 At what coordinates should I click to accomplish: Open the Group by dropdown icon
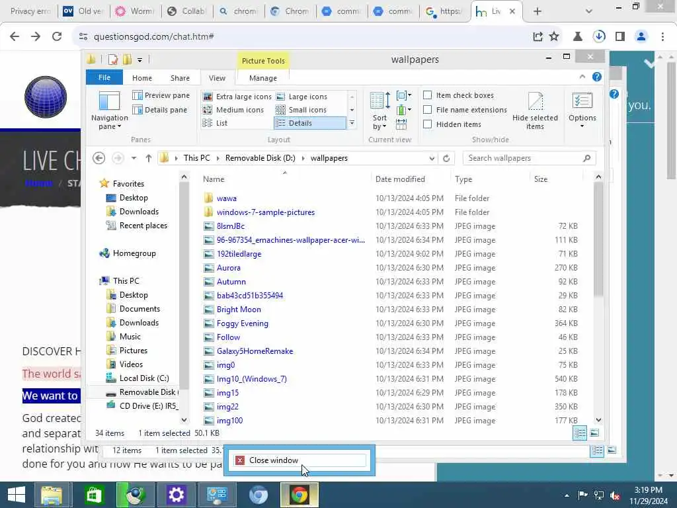[404, 95]
